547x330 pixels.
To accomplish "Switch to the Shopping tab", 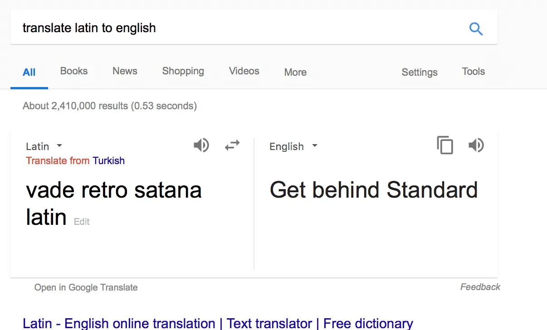I will pyautogui.click(x=183, y=71).
